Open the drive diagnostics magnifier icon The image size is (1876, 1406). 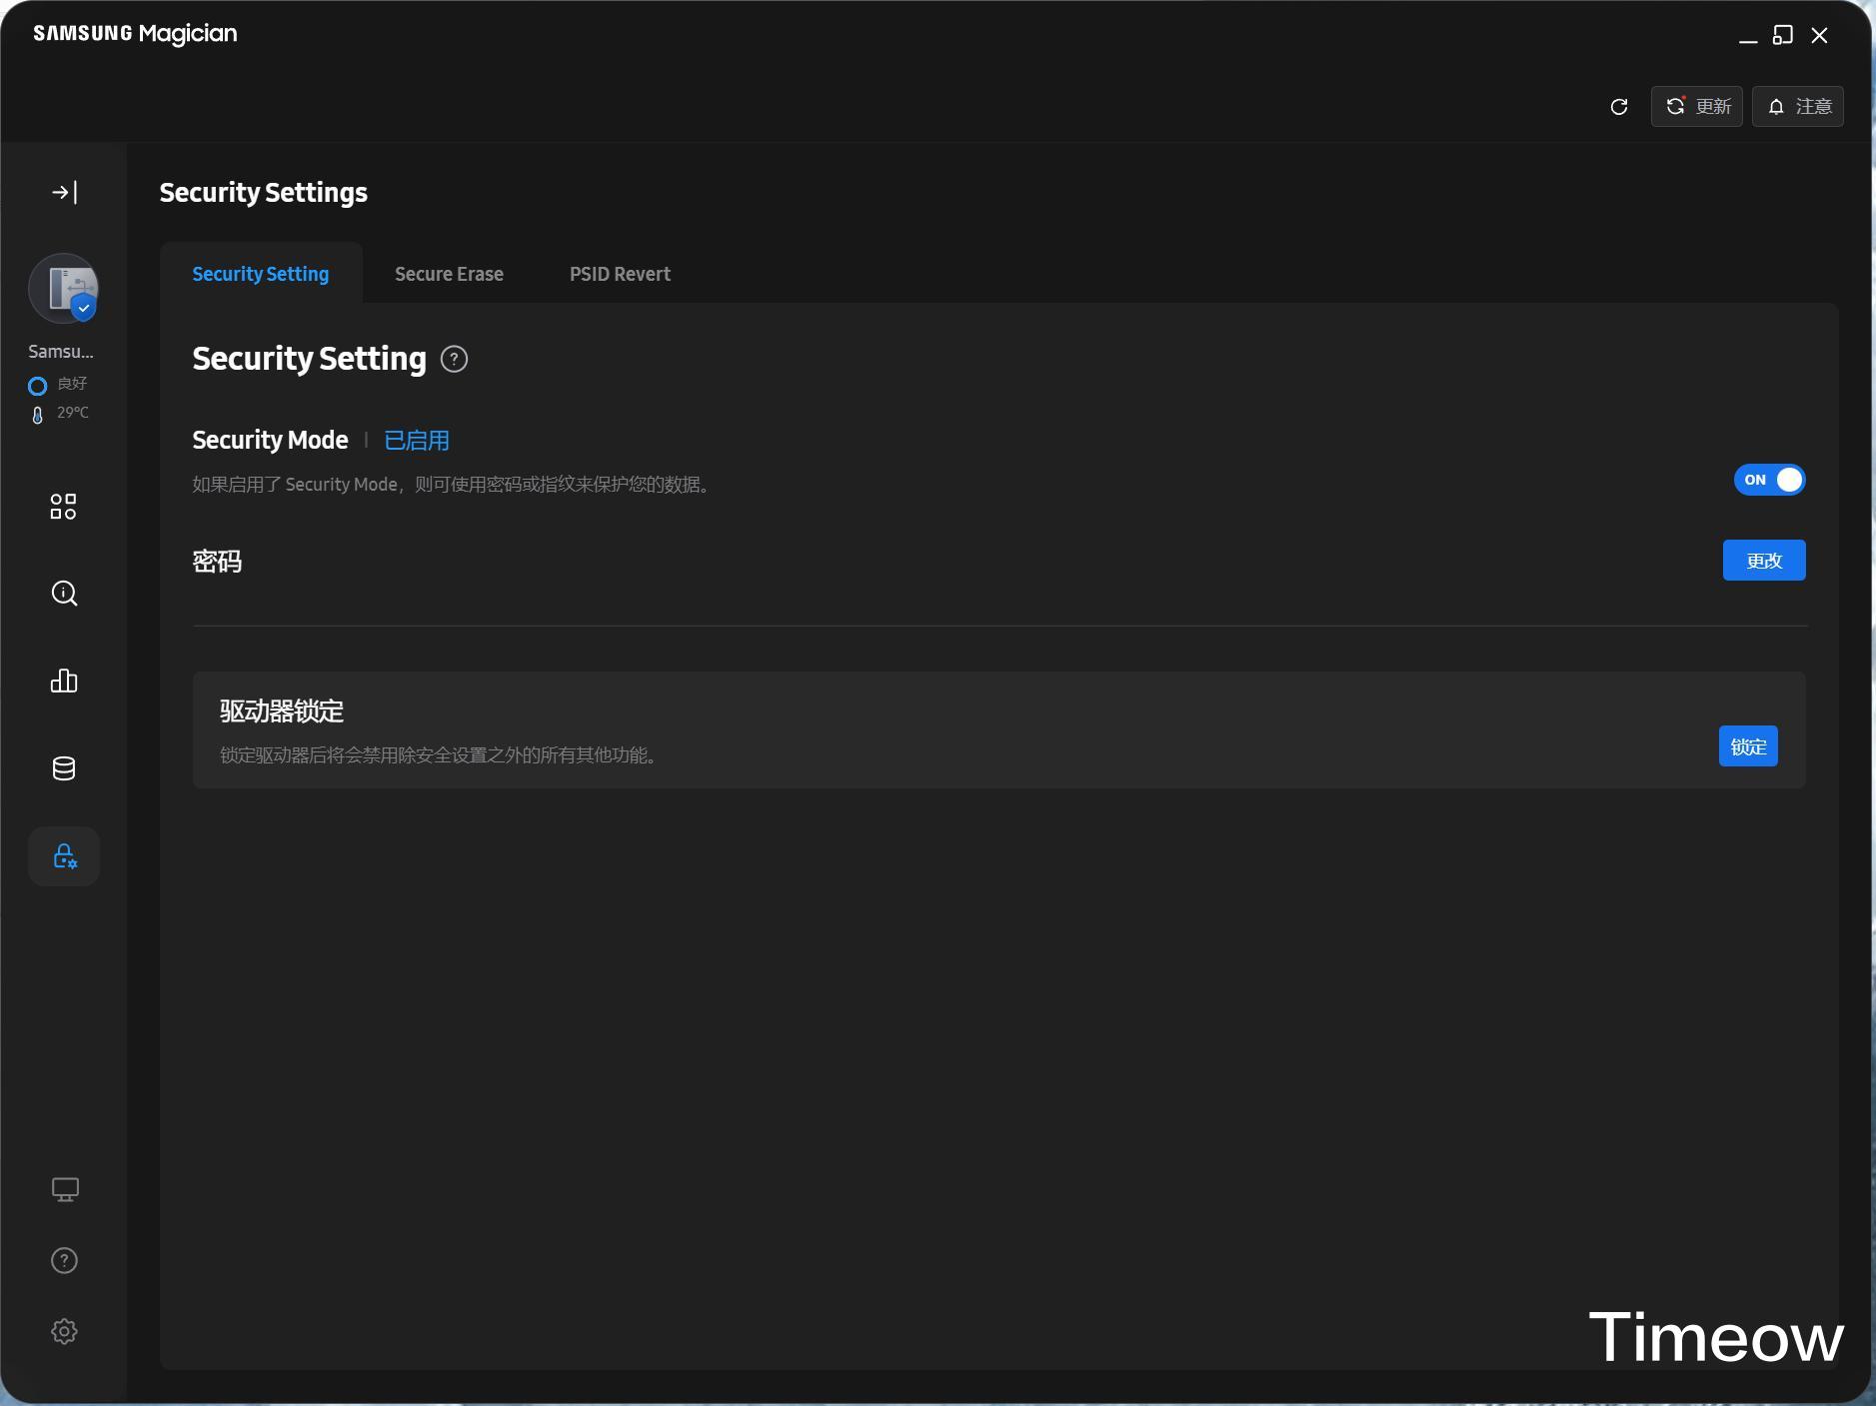coord(64,594)
